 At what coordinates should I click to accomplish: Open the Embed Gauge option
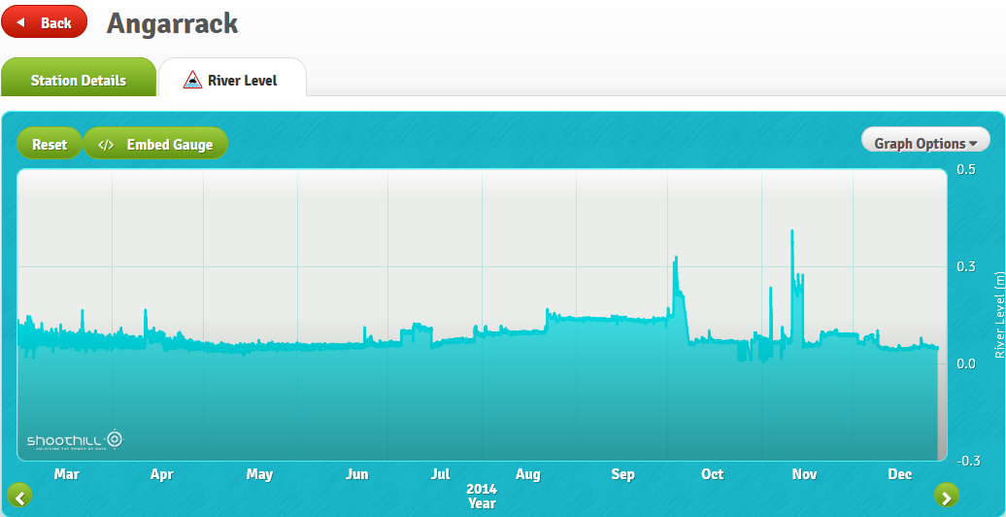point(155,144)
